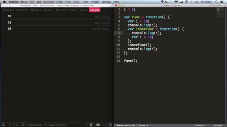
Task: Switch to the Sources tab
Action: click(x=48, y=10)
